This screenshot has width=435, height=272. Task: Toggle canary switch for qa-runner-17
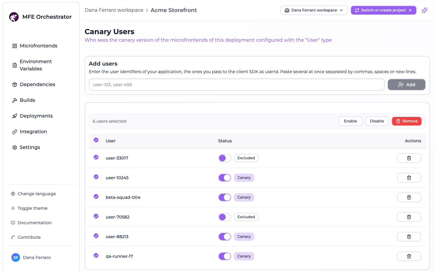[225, 256]
